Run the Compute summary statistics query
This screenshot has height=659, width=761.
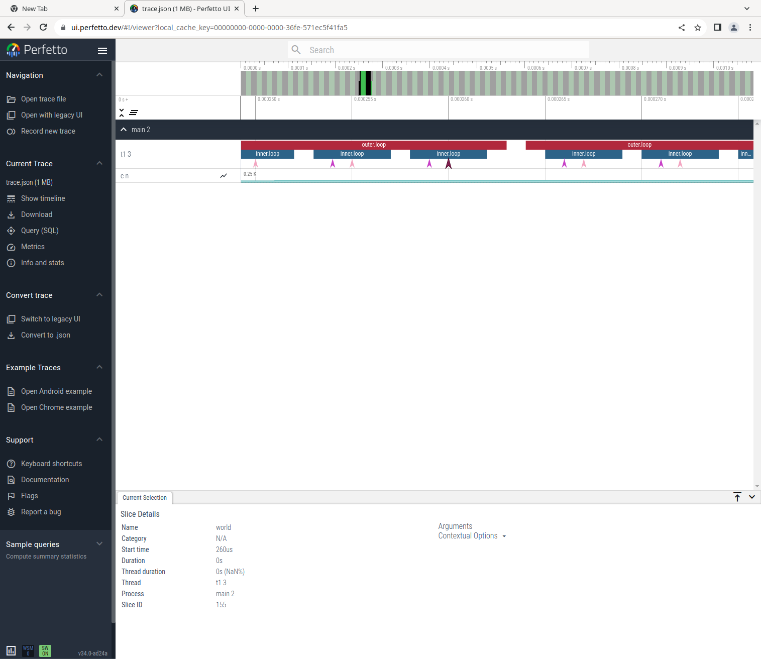point(46,556)
